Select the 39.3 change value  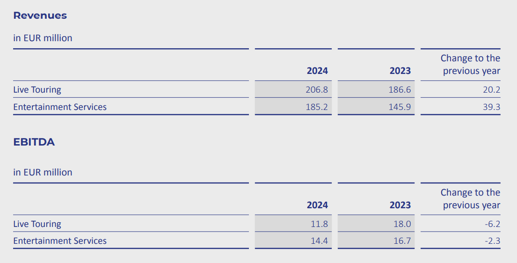pyautogui.click(x=491, y=107)
